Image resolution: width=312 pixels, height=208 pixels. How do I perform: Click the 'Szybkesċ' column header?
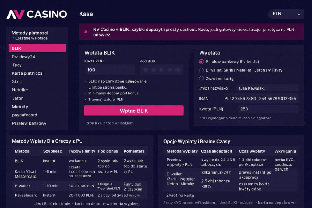[x=52, y=151]
